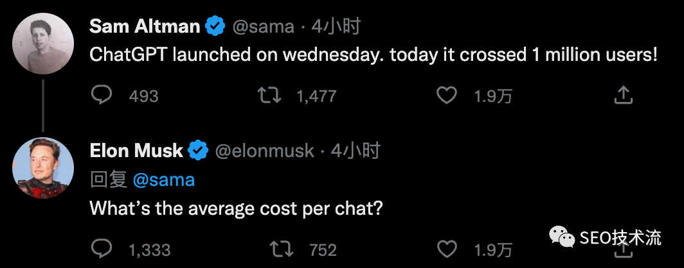Click reply icon on Elon Musk's tweet
This screenshot has height=268, width=684.
tap(101, 247)
